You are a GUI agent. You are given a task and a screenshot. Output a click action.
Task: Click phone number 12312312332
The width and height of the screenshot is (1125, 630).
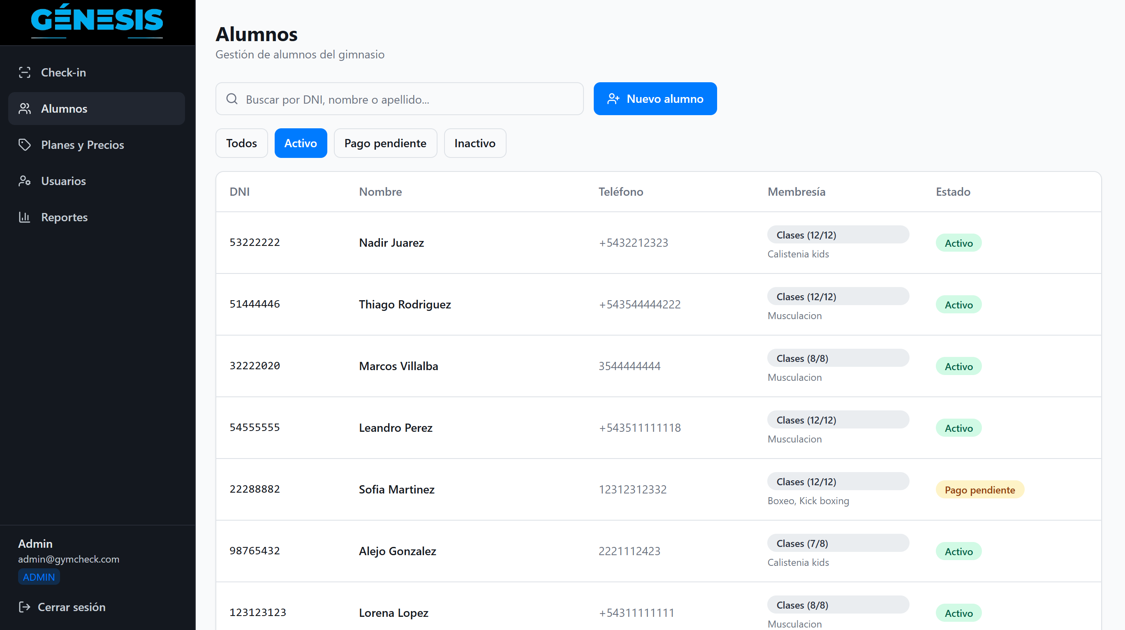click(632, 489)
